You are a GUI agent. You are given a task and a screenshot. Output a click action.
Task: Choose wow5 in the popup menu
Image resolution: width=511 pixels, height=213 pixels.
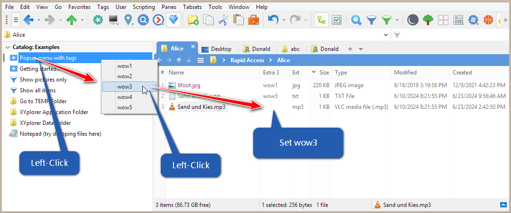click(x=129, y=107)
